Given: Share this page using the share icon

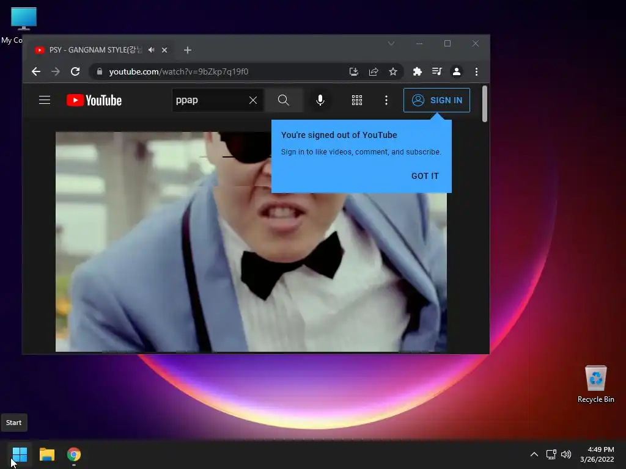Looking at the screenshot, I should (374, 72).
